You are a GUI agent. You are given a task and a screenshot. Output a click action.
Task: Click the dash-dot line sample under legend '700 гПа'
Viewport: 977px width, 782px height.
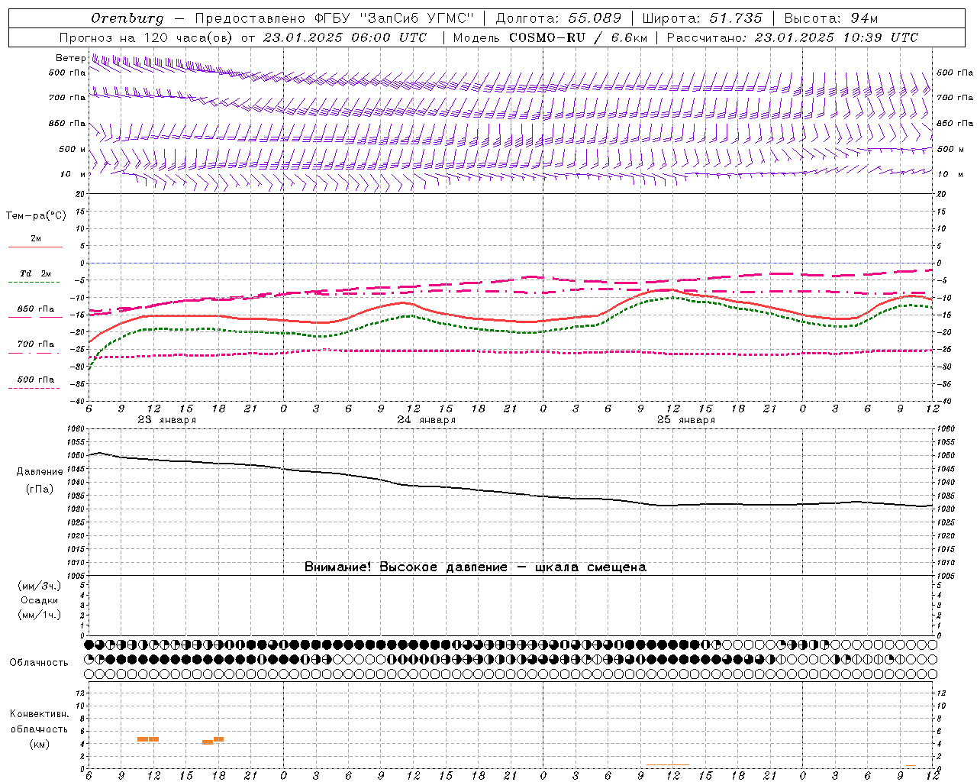[34, 353]
